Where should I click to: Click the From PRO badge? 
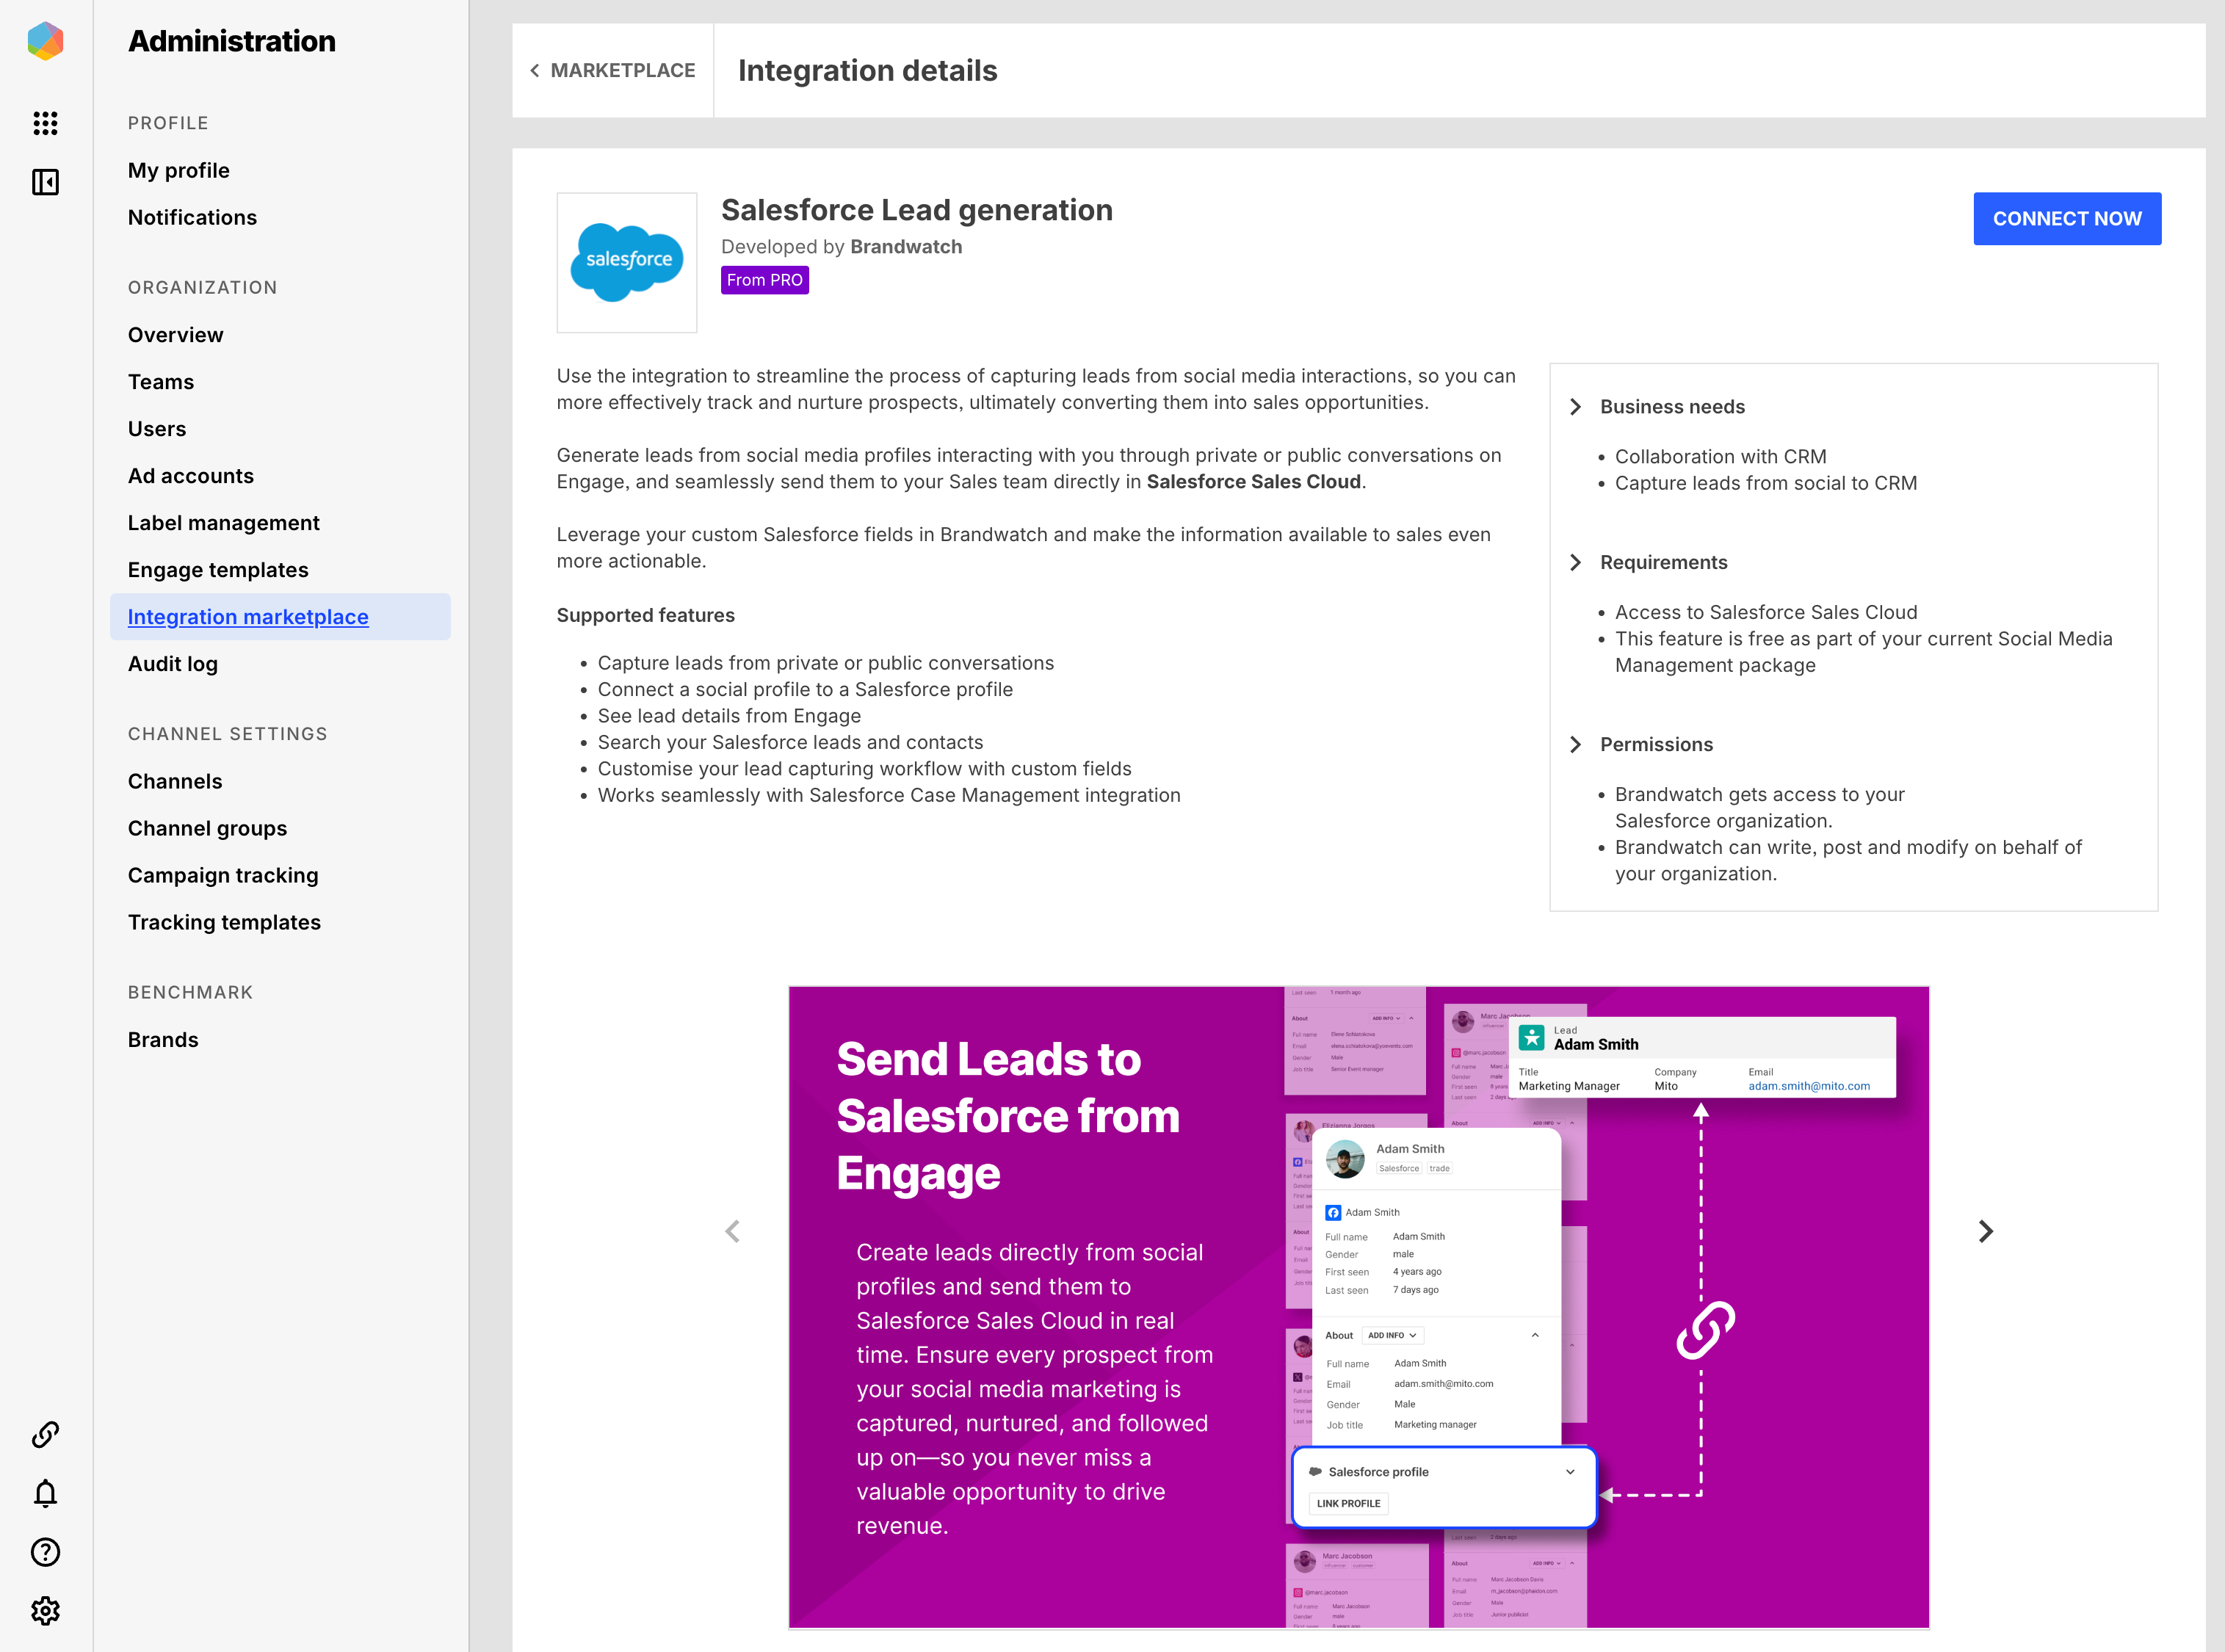[x=765, y=280]
